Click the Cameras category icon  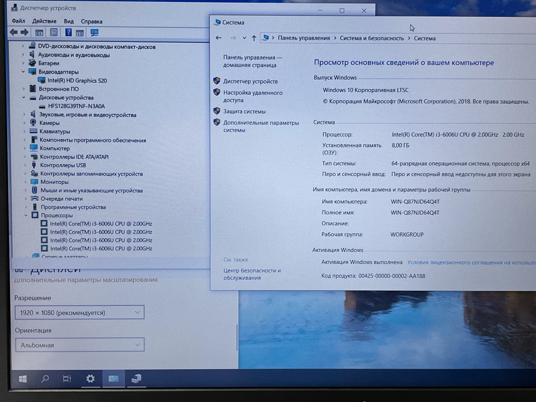tap(33, 122)
